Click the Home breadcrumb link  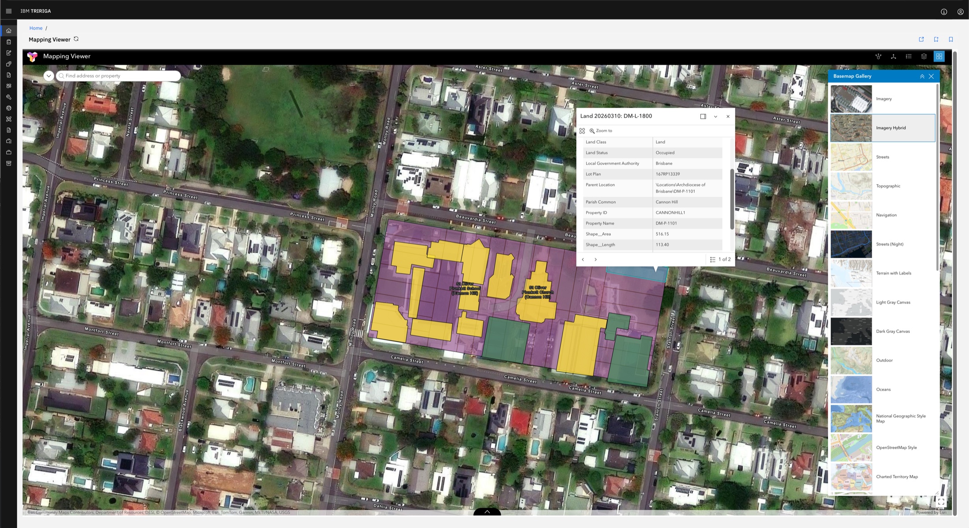pyautogui.click(x=36, y=28)
